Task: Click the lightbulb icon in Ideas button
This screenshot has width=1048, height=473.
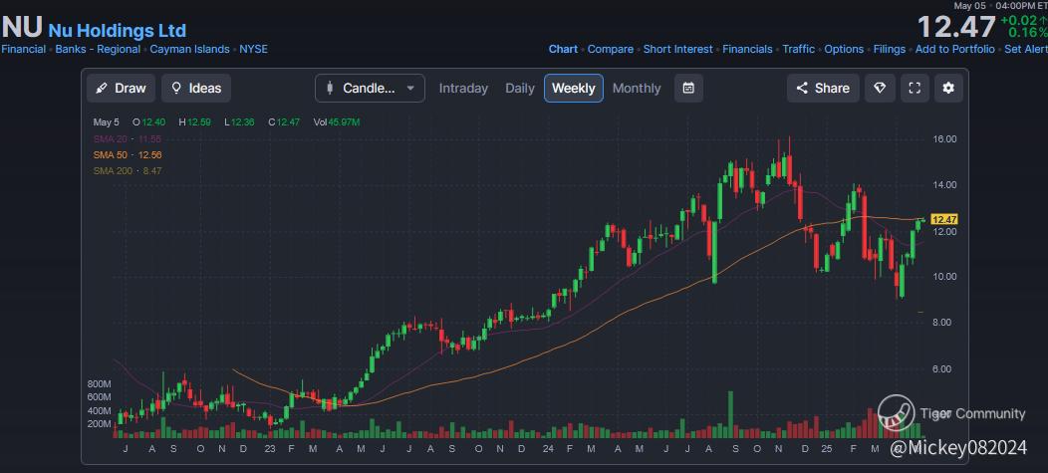Action: point(176,89)
